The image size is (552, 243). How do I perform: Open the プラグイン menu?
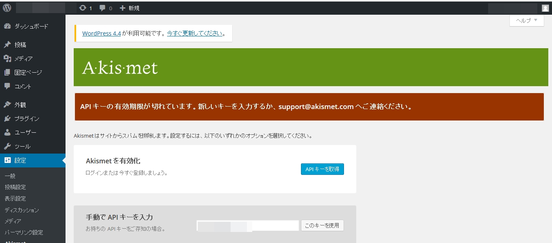click(x=33, y=118)
